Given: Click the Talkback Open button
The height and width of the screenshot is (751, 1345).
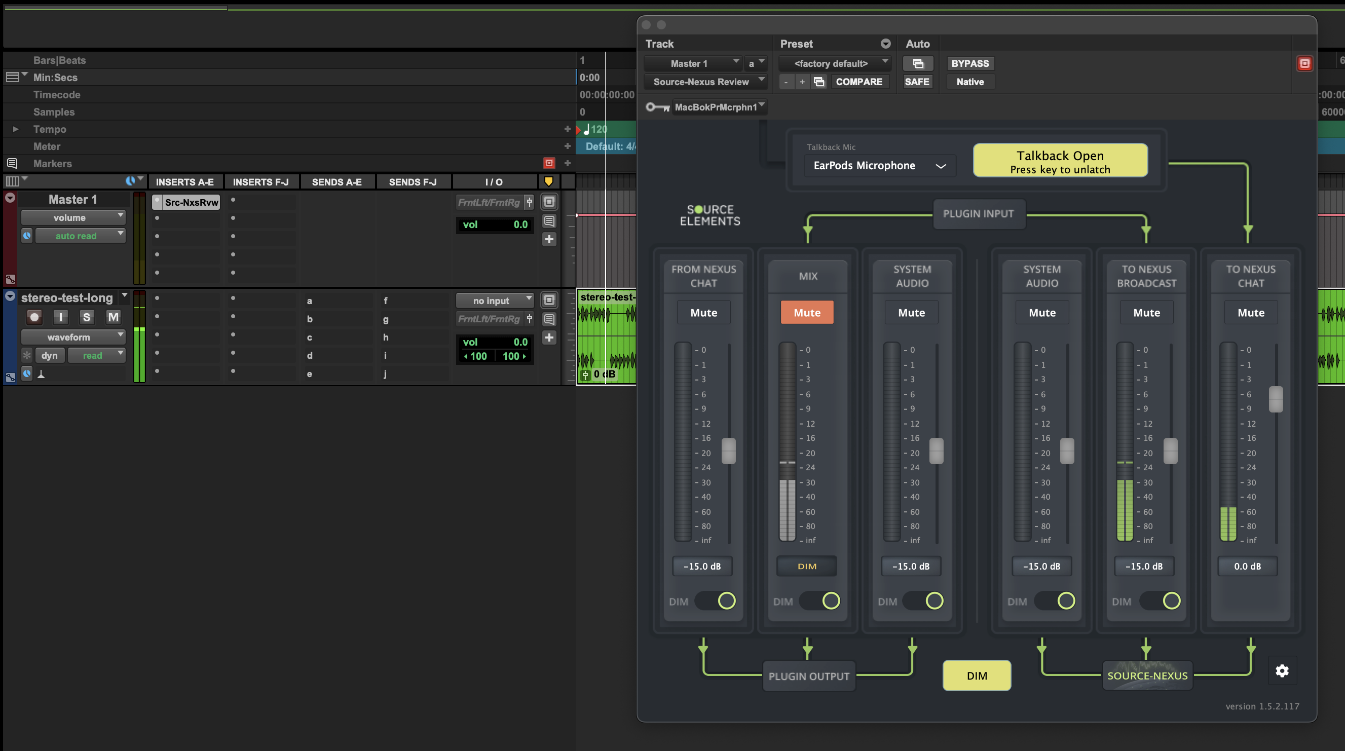Looking at the screenshot, I should click(1060, 161).
